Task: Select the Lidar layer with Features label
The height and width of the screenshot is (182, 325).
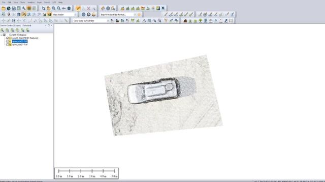Action: [x=25, y=38]
